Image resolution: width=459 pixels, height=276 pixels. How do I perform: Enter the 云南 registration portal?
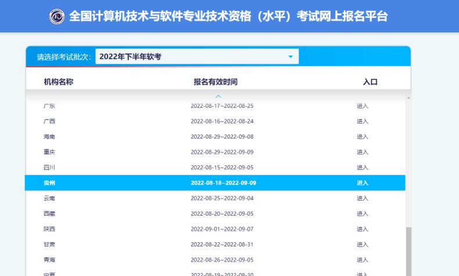363,198
